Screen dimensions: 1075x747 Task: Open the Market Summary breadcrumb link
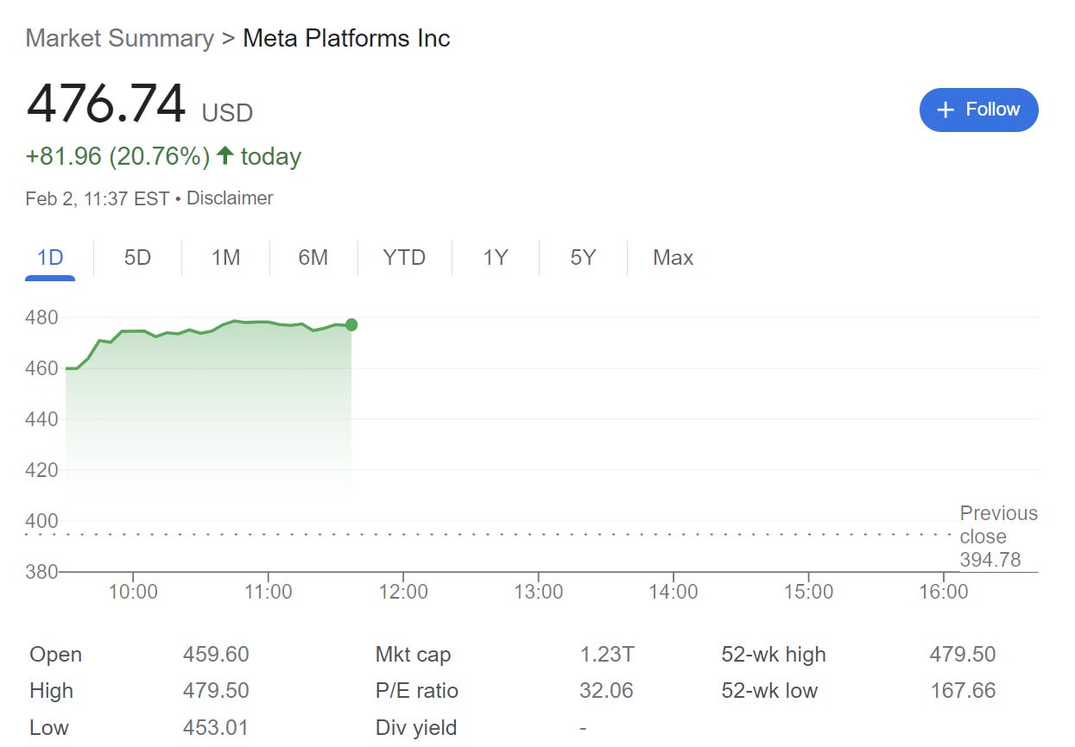(x=119, y=38)
